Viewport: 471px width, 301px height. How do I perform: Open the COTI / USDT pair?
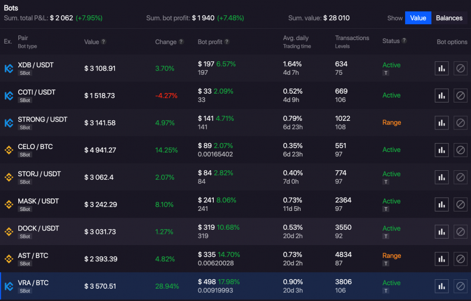(37, 92)
